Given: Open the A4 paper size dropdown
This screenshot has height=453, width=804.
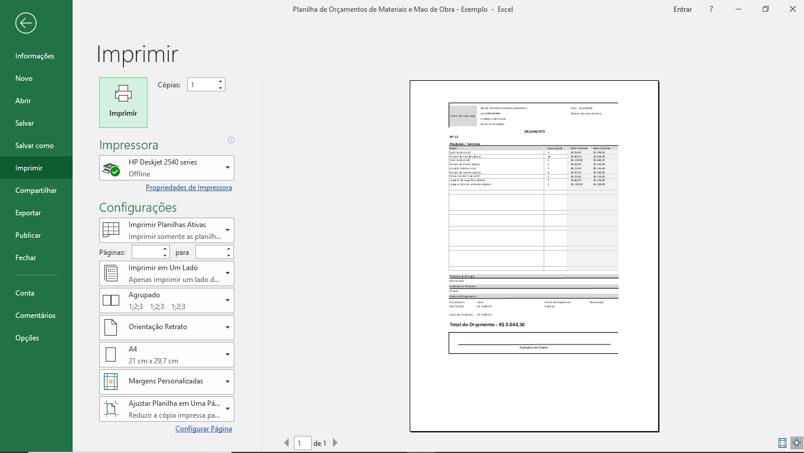Looking at the screenshot, I should (167, 354).
